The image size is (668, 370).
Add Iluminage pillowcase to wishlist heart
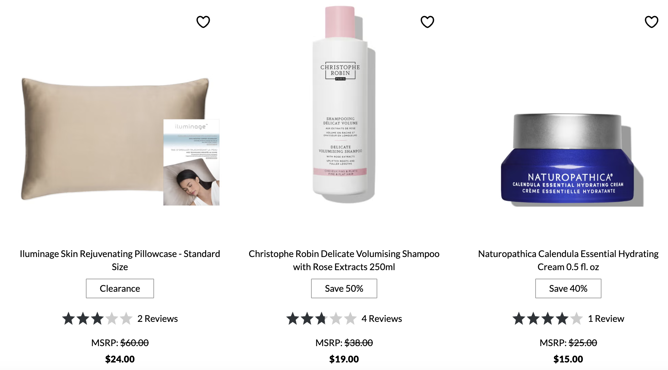coord(203,22)
